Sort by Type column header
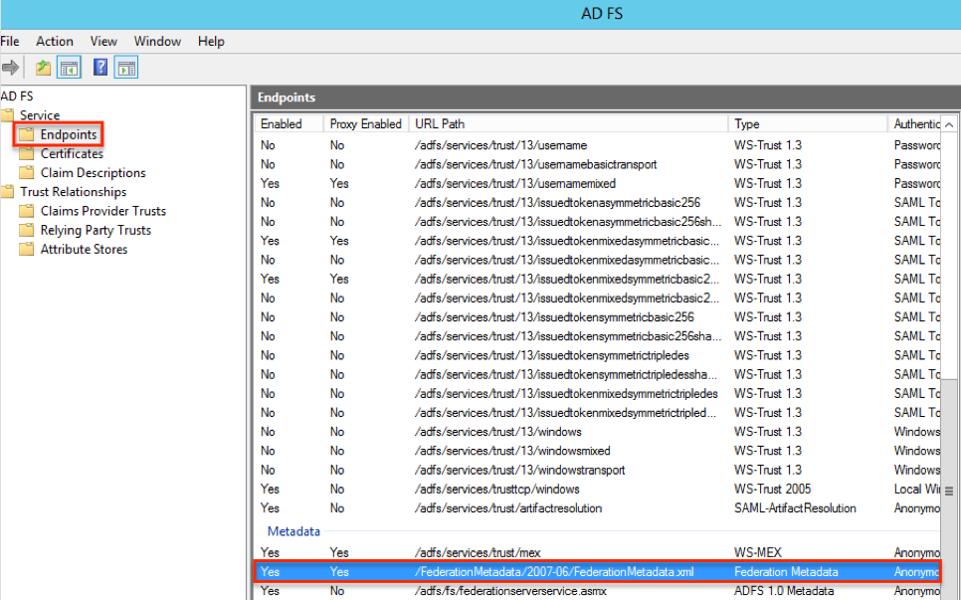Screen dimensions: 961x600 (808, 123)
